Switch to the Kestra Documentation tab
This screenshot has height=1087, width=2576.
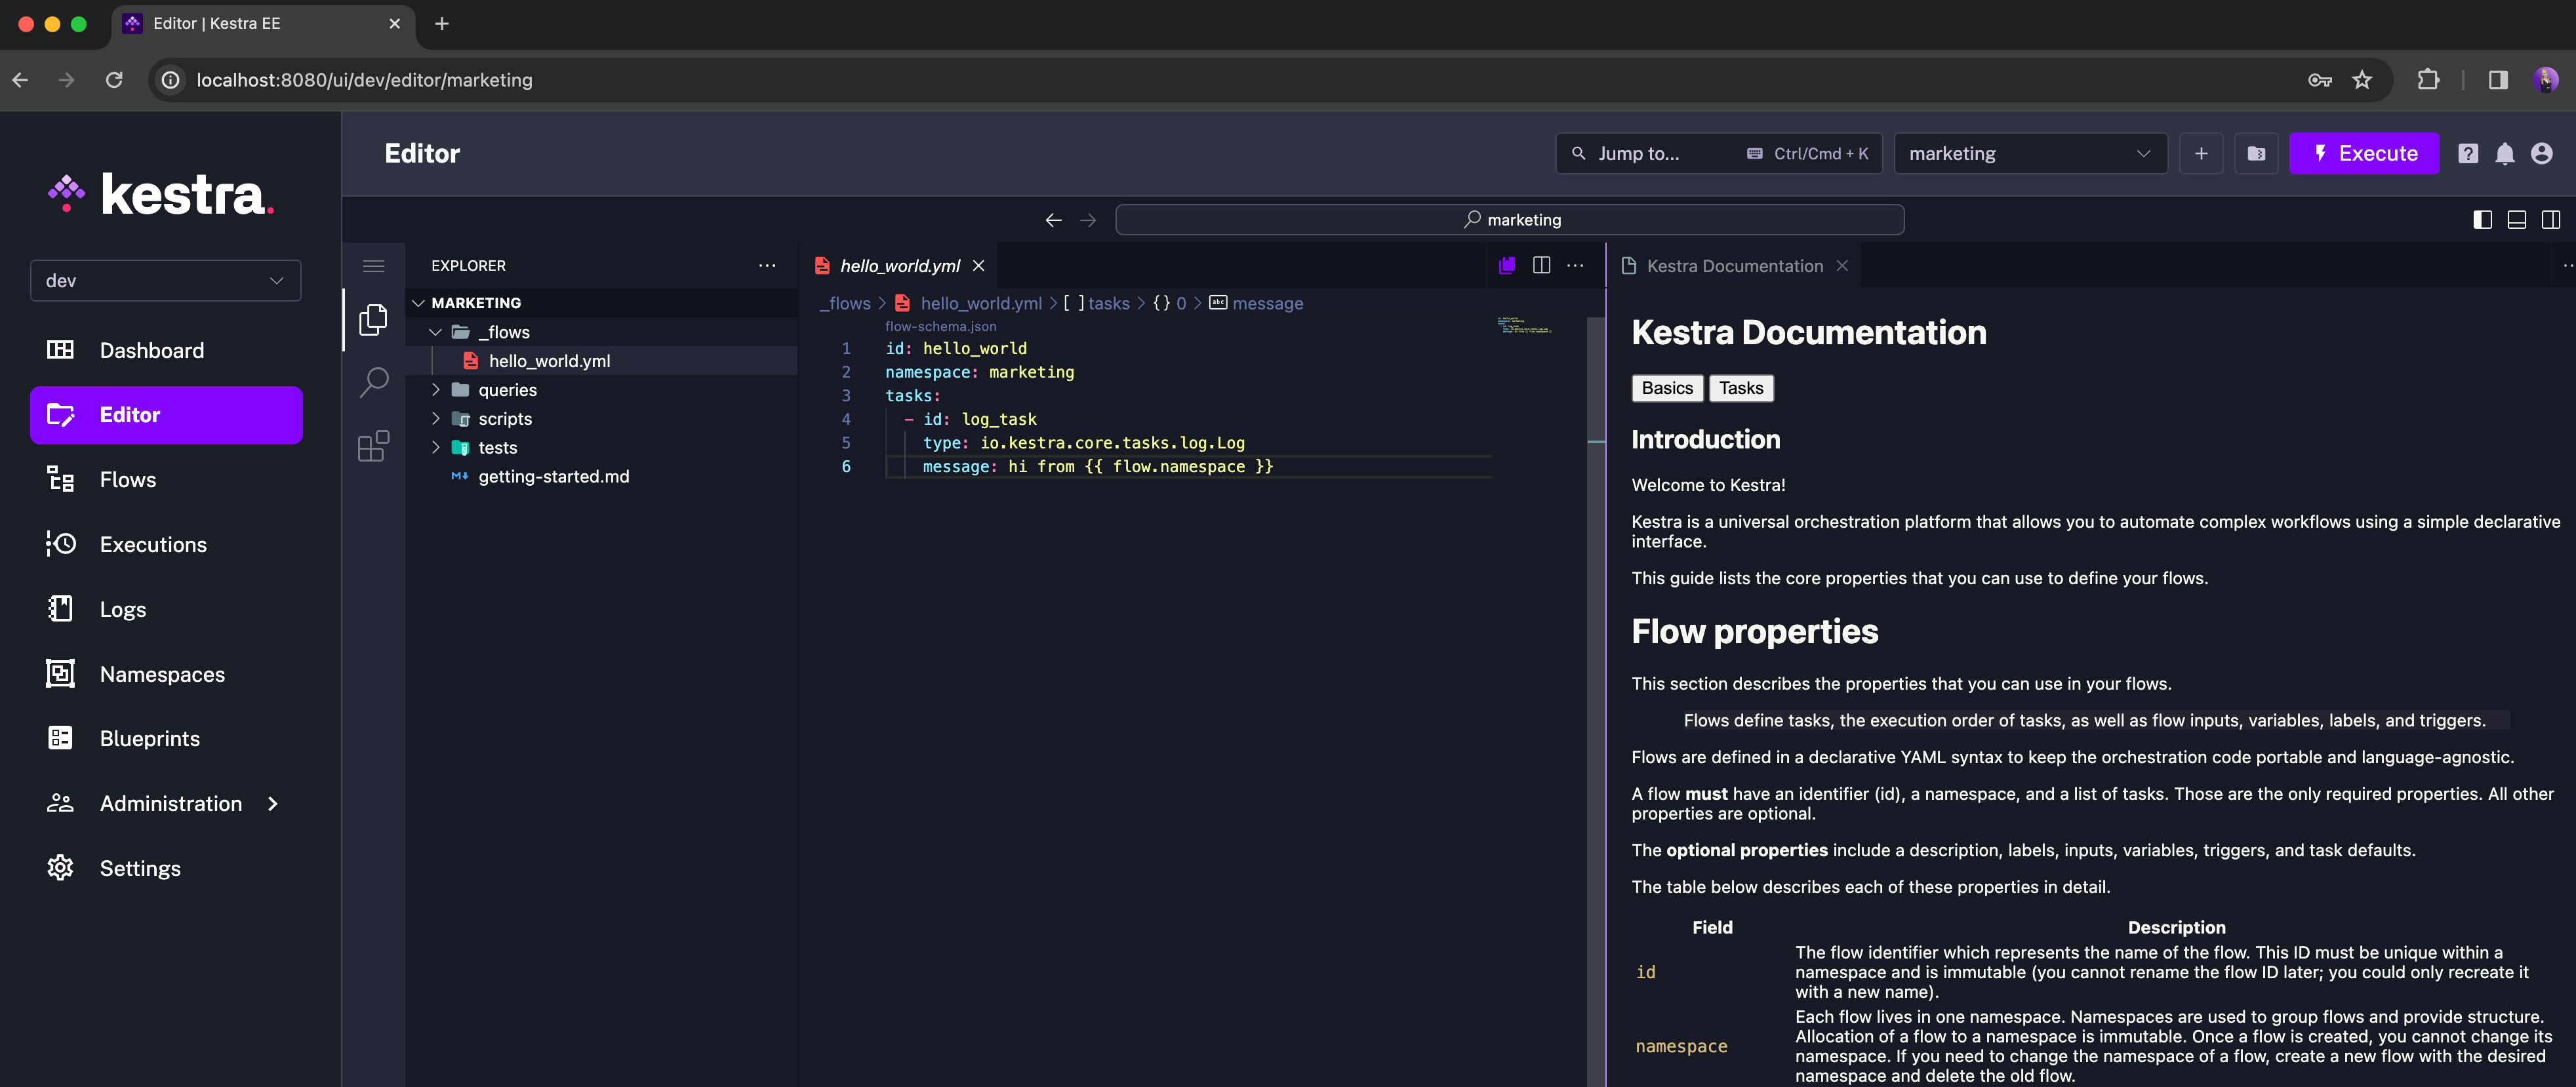[1735, 264]
